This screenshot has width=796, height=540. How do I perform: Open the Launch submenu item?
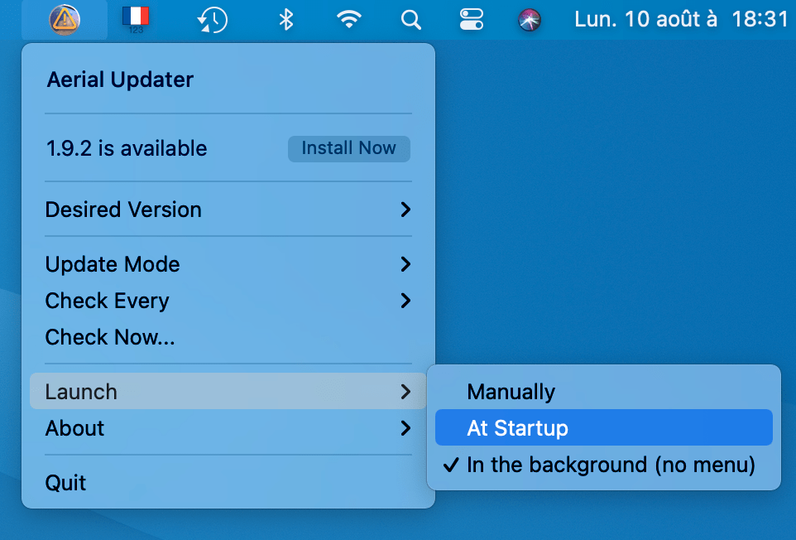pyautogui.click(x=228, y=391)
